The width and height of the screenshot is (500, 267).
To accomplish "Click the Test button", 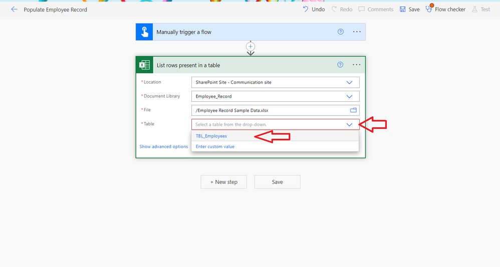I will [x=481, y=9].
